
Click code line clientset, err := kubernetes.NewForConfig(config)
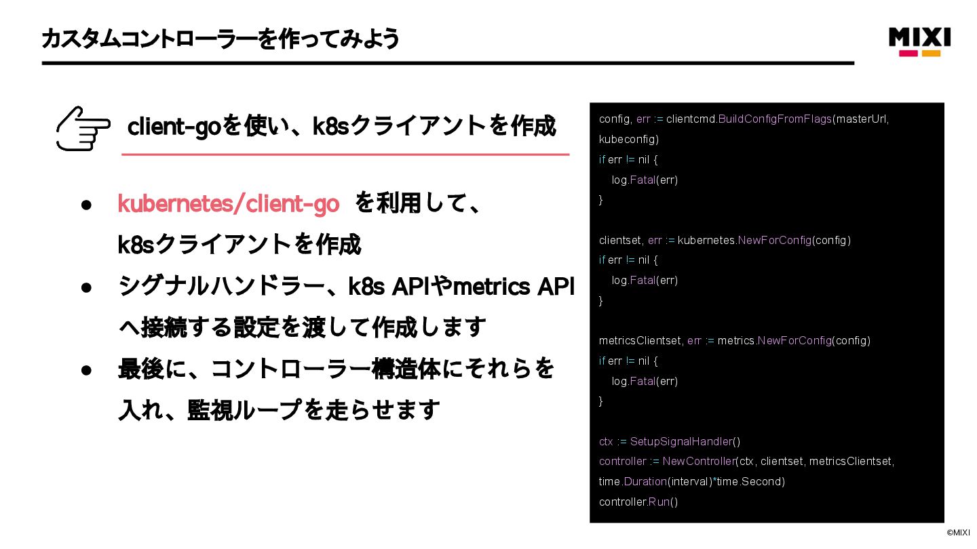[x=725, y=240]
